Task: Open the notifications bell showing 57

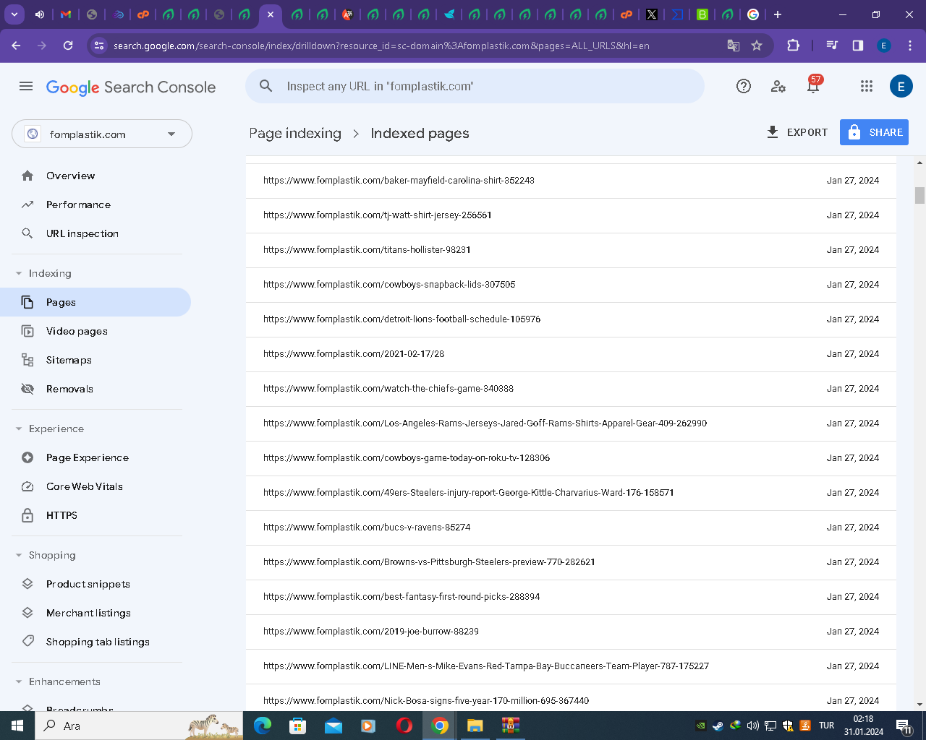Action: pos(814,85)
